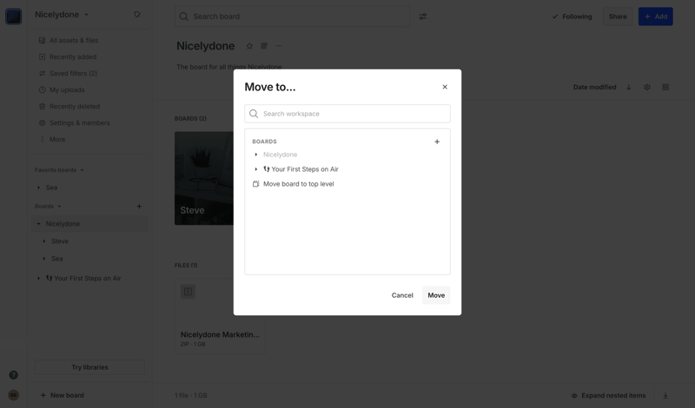Open board ellipsis options
Viewport: 695px width, 408px height.
279,46
